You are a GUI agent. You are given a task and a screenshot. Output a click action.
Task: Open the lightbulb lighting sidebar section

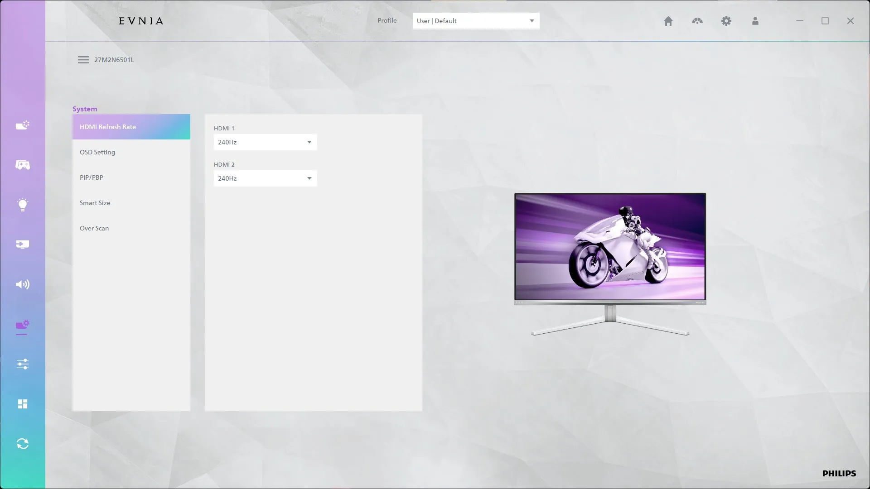(23, 205)
